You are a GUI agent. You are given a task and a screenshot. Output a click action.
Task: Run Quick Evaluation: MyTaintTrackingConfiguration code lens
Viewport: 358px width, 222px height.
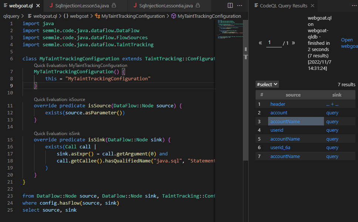coord(81,65)
